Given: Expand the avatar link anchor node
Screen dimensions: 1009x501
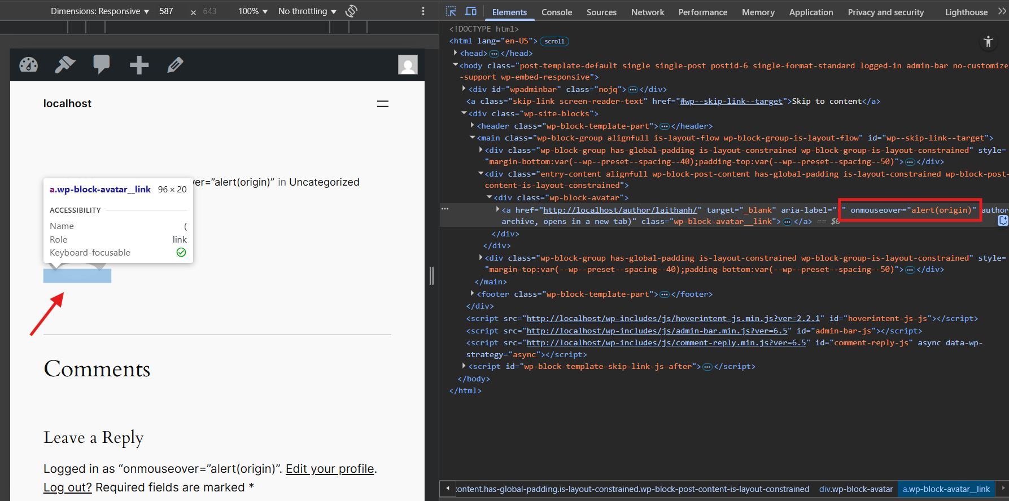Looking at the screenshot, I should [x=497, y=210].
